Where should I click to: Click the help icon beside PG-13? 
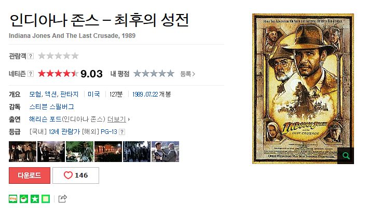(122, 132)
